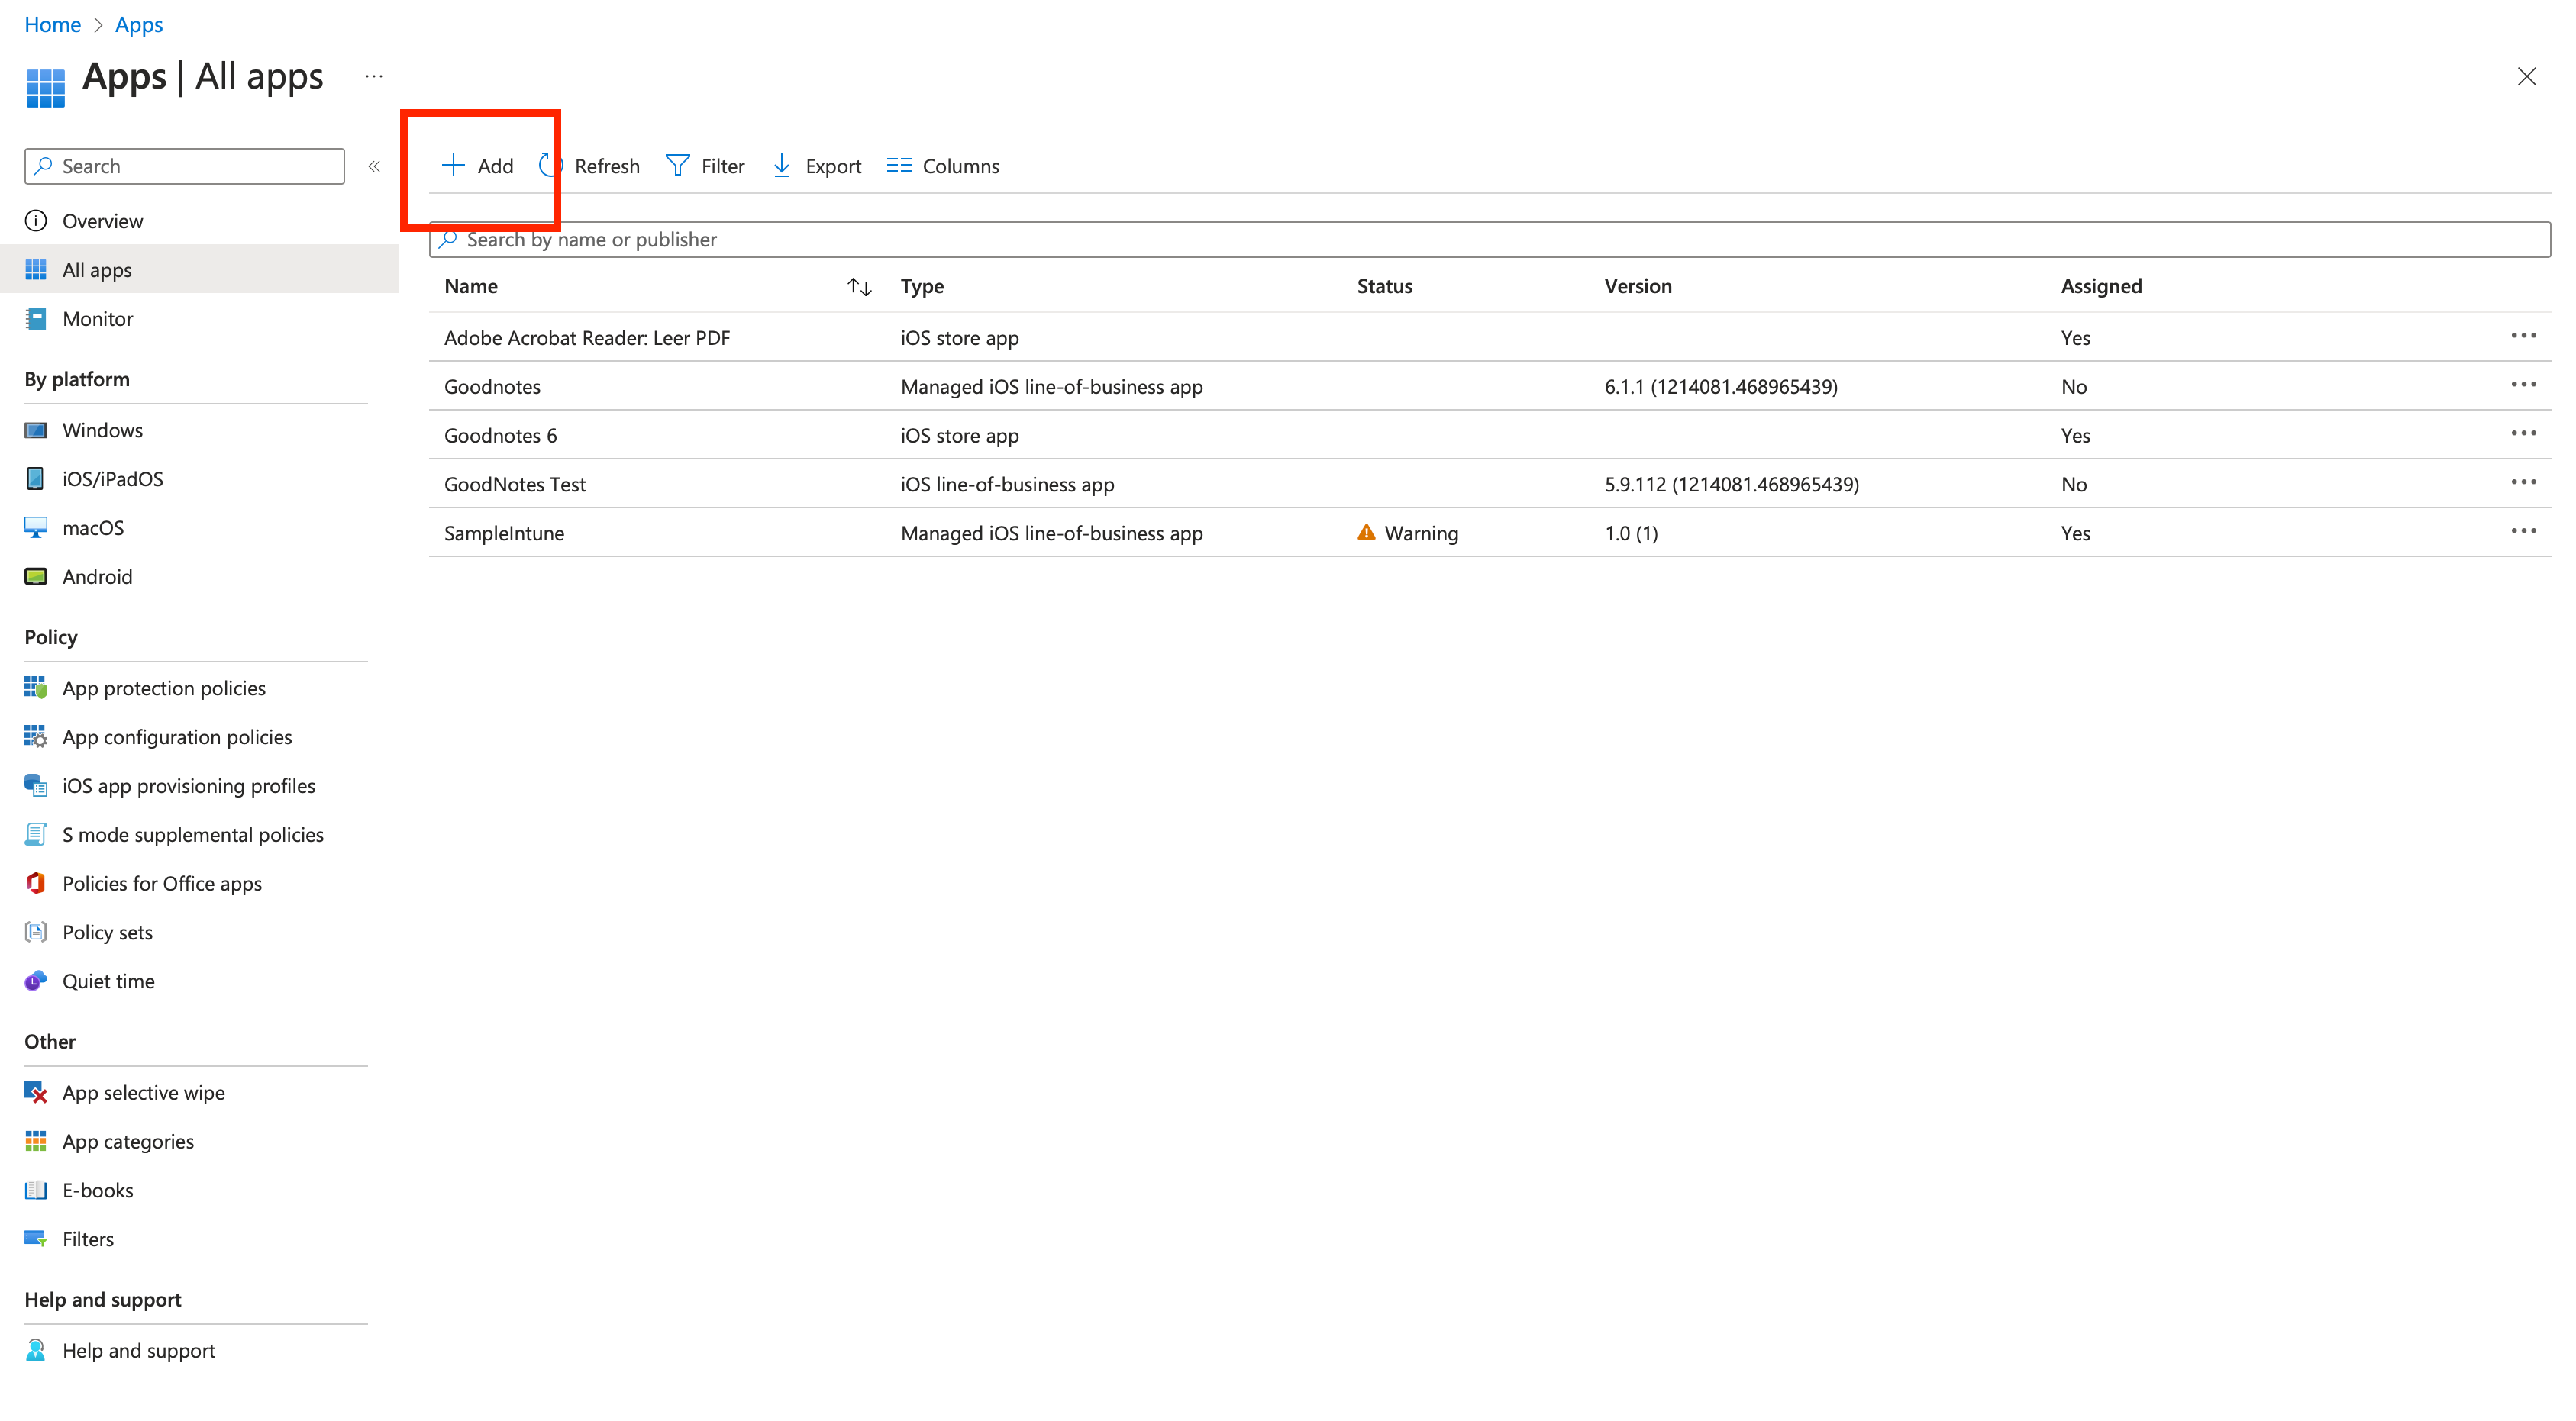Open the Goodnotes 6 app entry
This screenshot has height=1421, width=2576.
click(x=500, y=435)
